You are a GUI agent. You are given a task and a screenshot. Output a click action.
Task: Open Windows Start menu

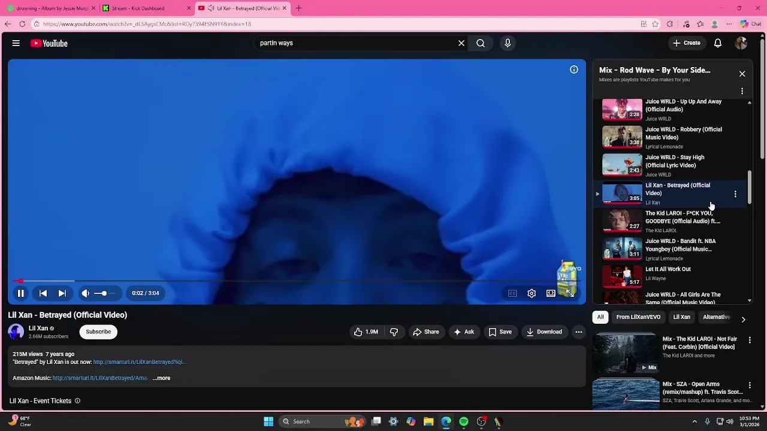pos(268,421)
